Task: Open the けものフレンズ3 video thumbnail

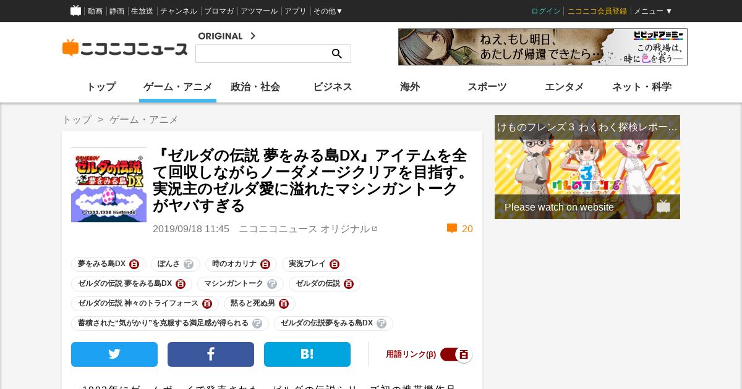Action: click(587, 167)
